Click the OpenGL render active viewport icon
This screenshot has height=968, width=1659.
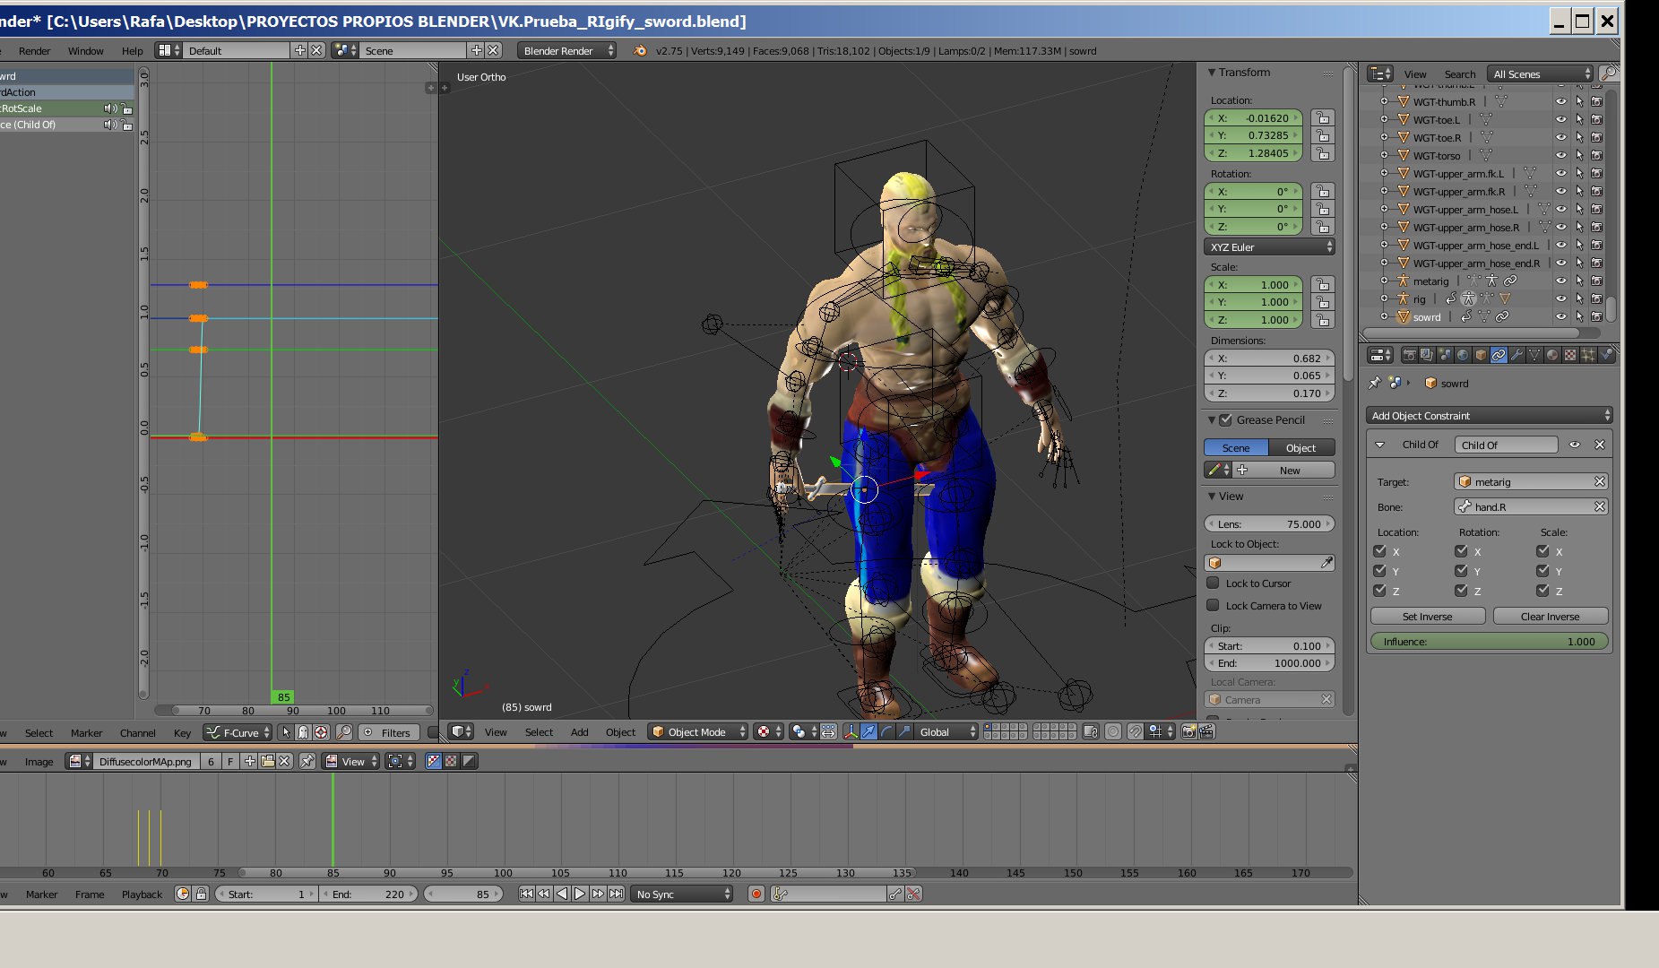pyautogui.click(x=1188, y=732)
